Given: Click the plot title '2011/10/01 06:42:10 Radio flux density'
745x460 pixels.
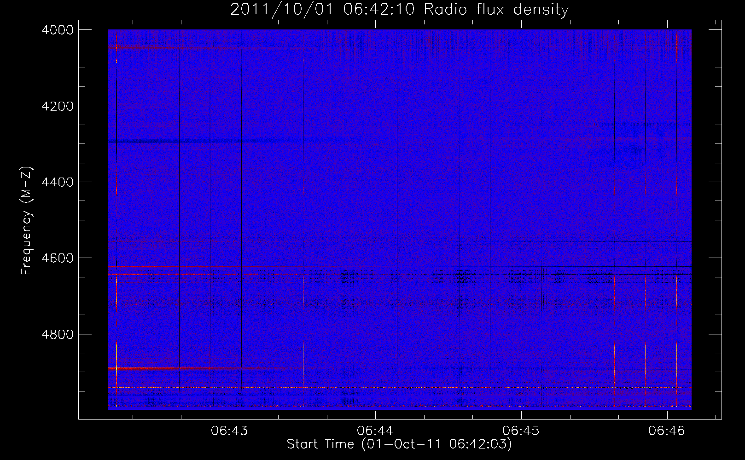Looking at the screenshot, I should (400, 10).
